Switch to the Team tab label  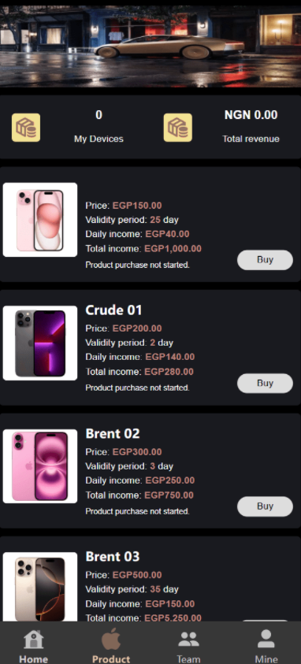[x=188, y=659]
